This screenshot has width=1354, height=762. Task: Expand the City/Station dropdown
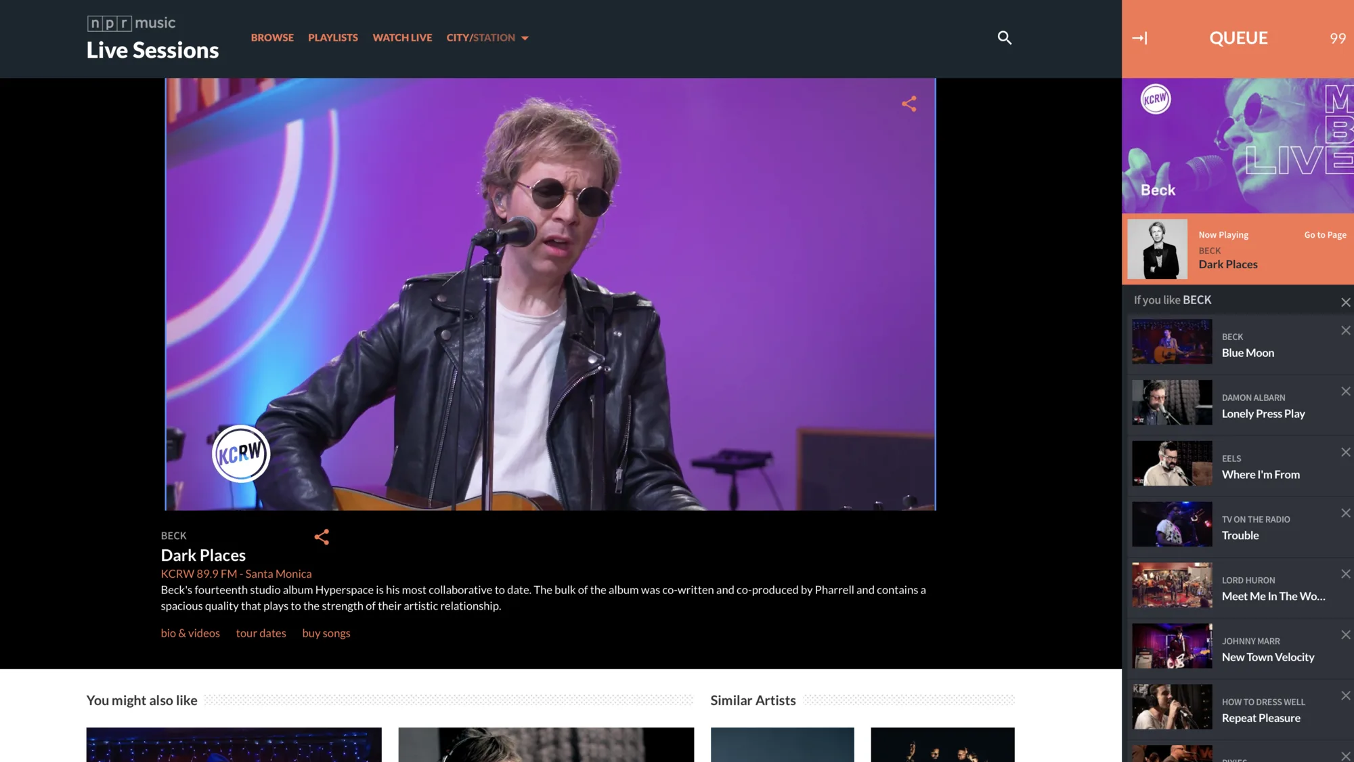(487, 38)
